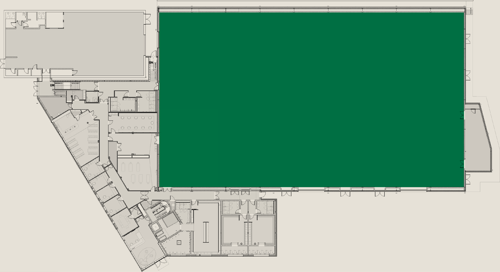Select the room with two rows of round seats
This screenshot has height=272, width=500.
(132, 123)
